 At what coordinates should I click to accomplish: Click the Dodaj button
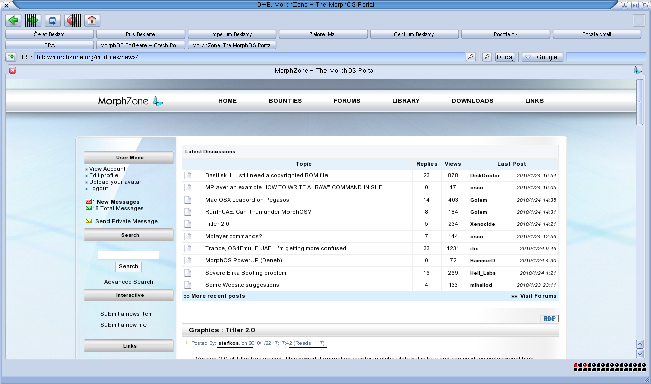click(505, 57)
